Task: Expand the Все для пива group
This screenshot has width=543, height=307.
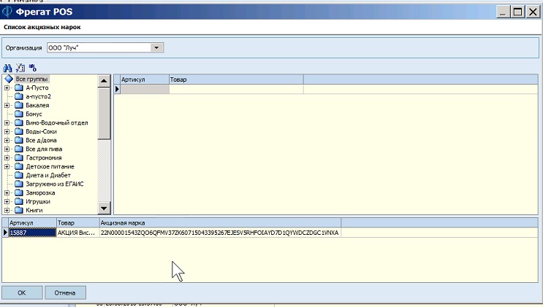Action: [7, 149]
